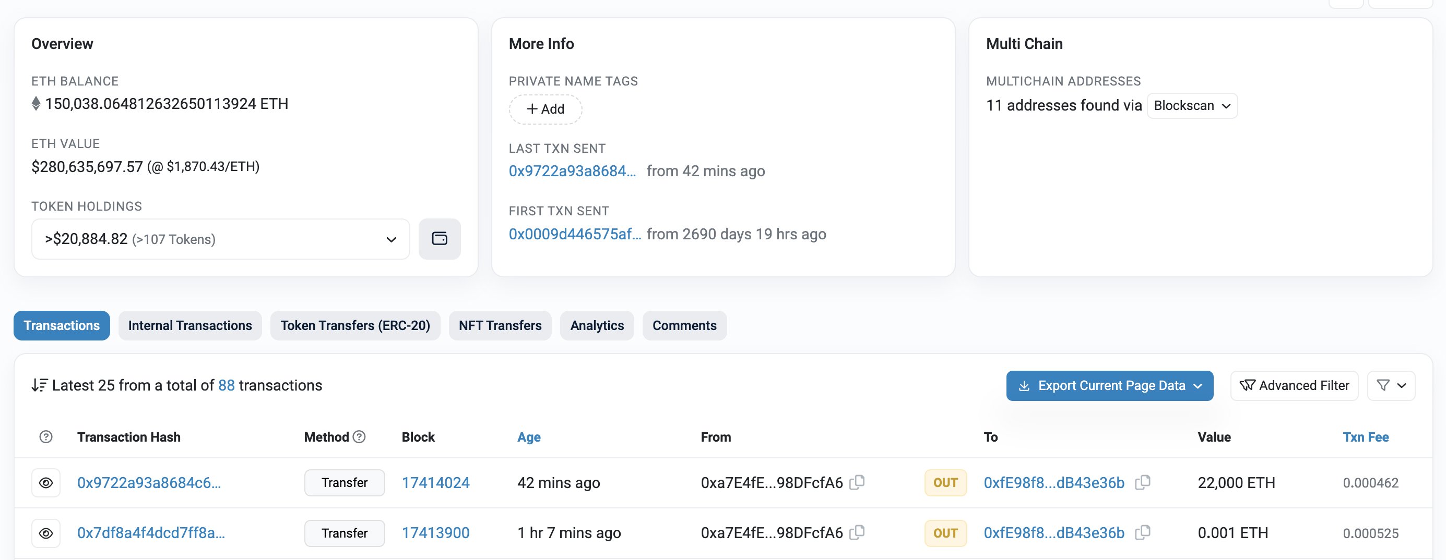Open the filter funnel dropdown
The image size is (1446, 560).
click(x=1391, y=385)
